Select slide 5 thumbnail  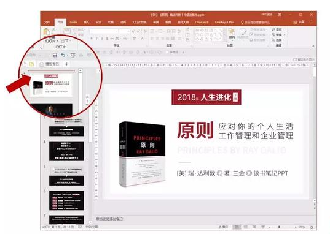[66, 176]
